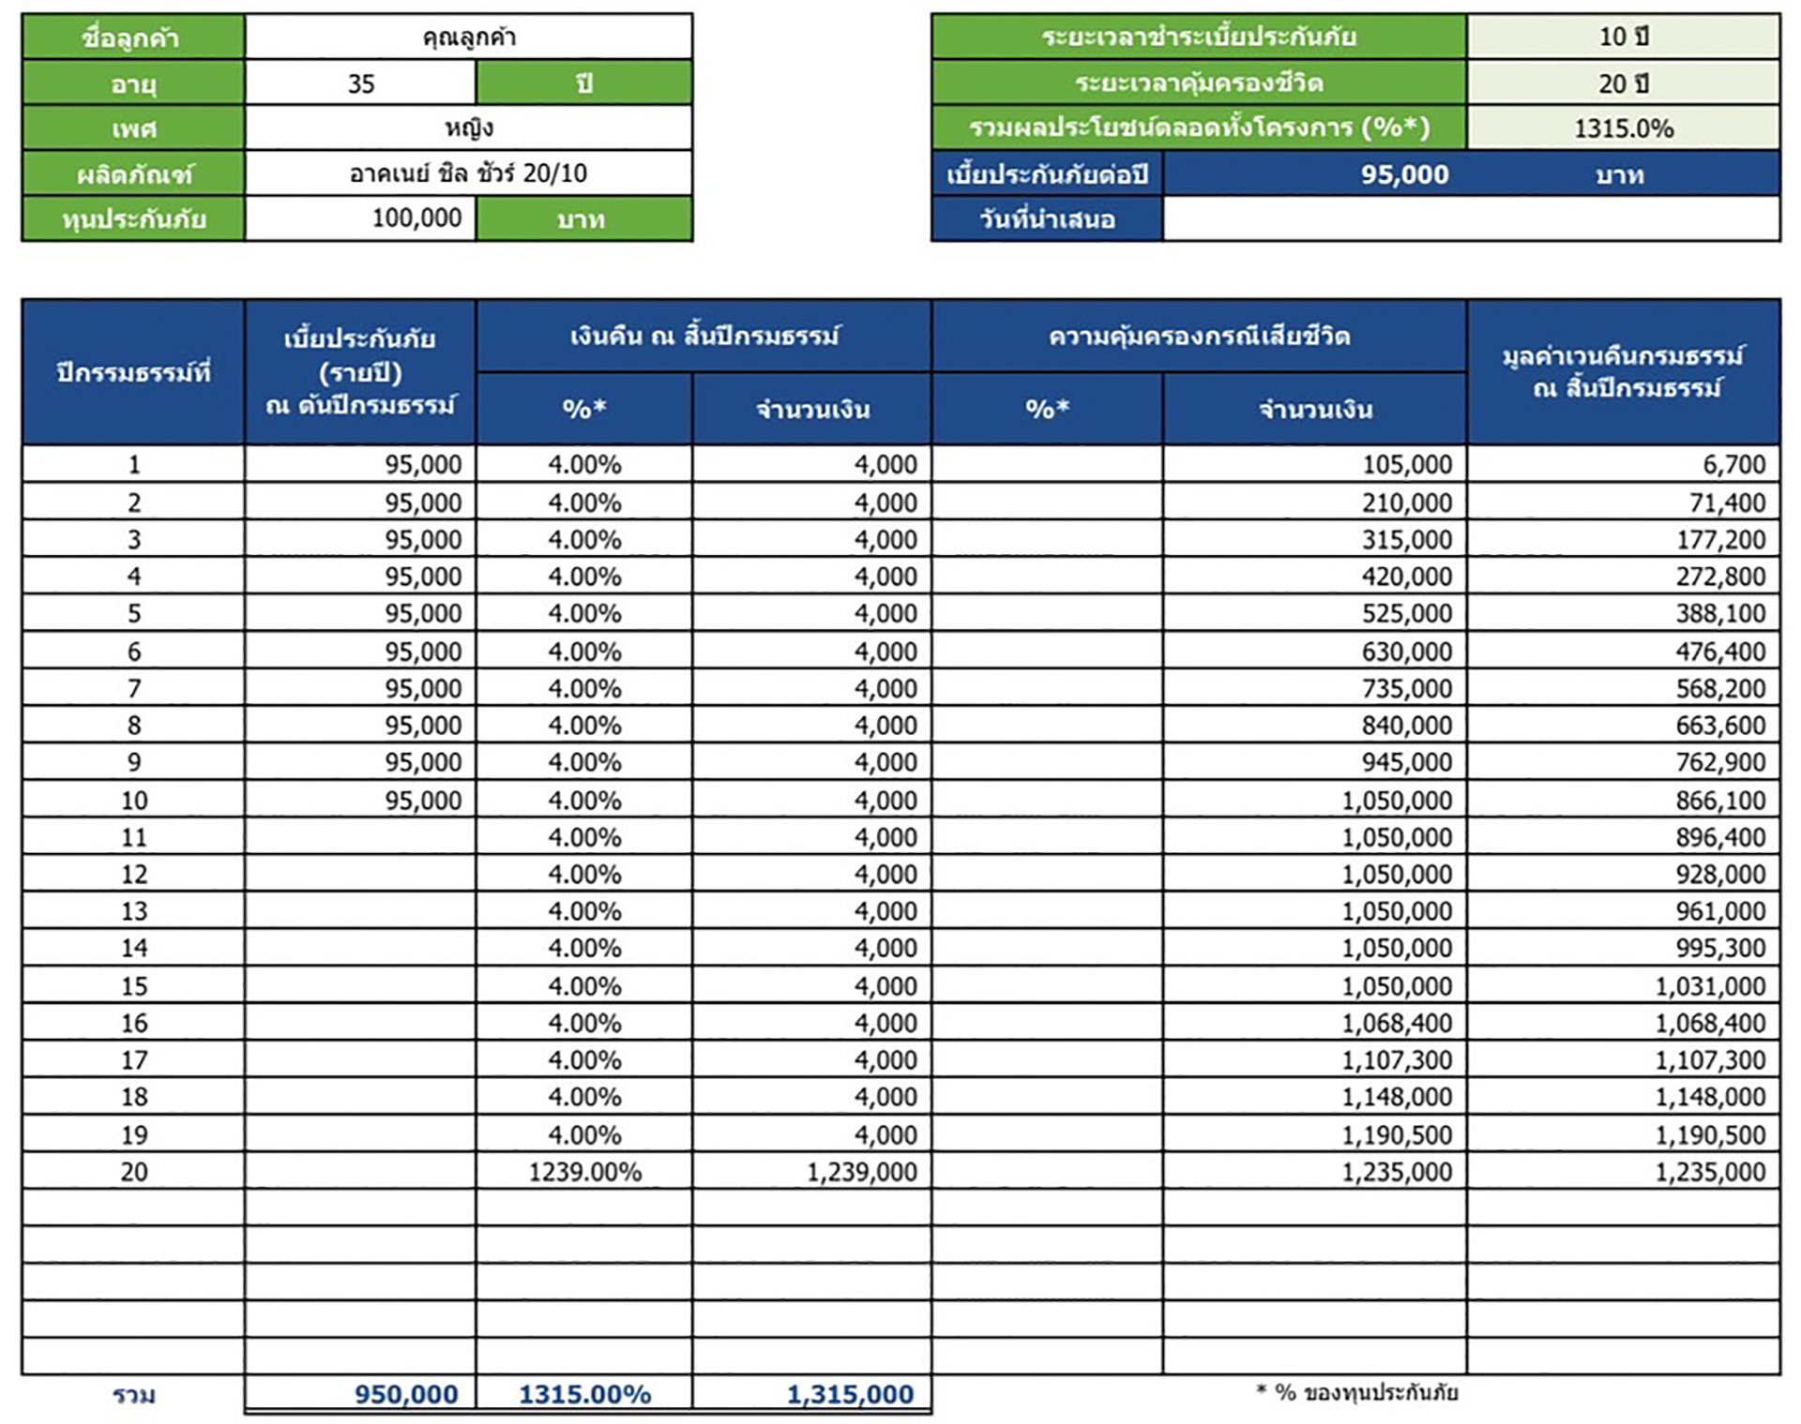The image size is (1801, 1424).
Task: Click the empty proposal date field
Action: point(1470,219)
